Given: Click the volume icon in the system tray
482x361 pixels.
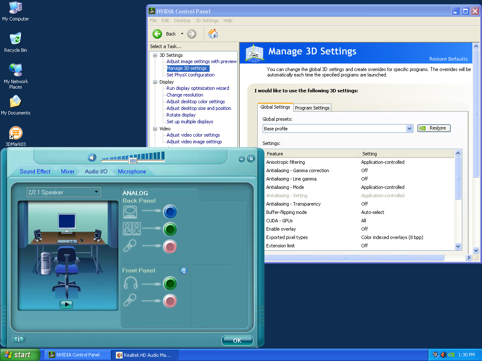Looking at the screenshot, I should tap(444, 355).
